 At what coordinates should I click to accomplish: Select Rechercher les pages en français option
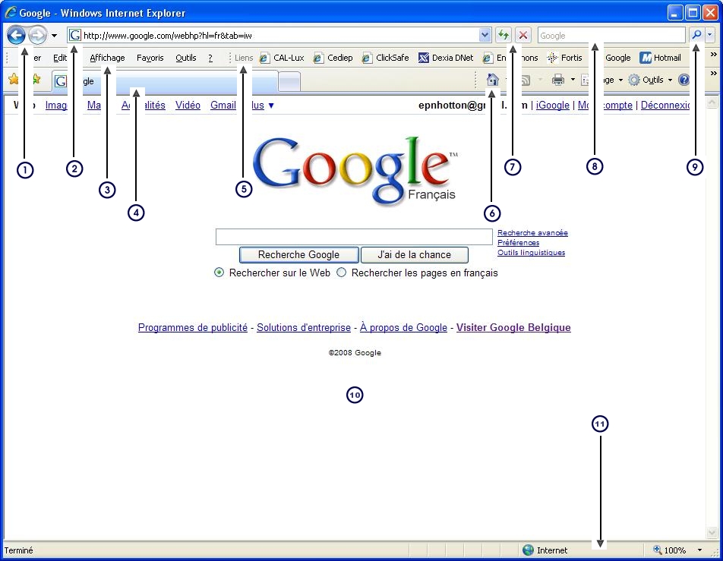point(342,273)
